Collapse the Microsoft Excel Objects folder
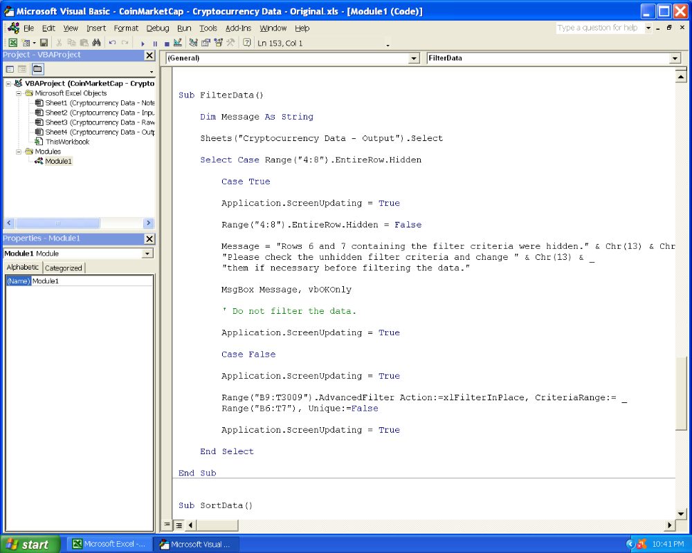Screen dimensions: 692x553 (19, 93)
